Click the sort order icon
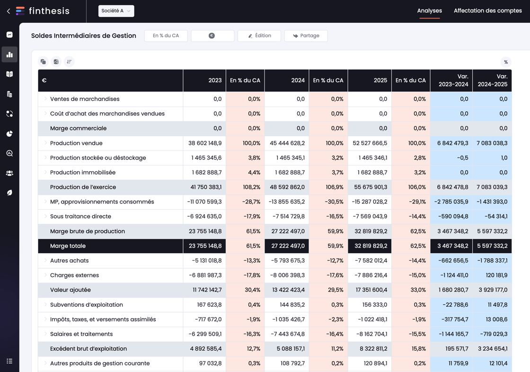Image resolution: width=530 pixels, height=372 pixels. [69, 62]
